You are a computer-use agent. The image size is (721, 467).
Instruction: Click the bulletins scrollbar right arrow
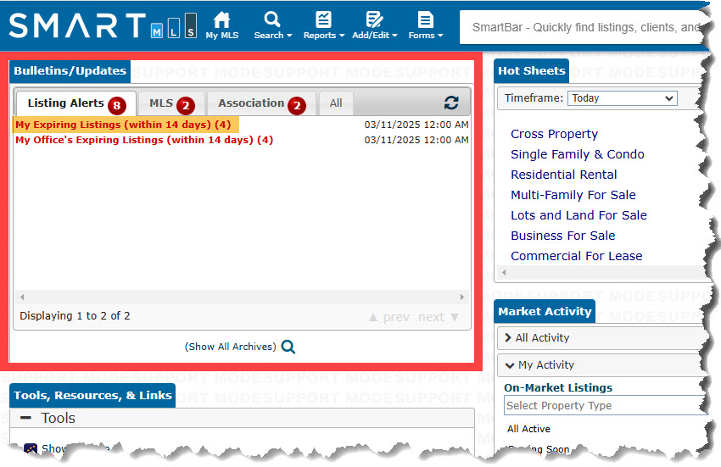[462, 297]
